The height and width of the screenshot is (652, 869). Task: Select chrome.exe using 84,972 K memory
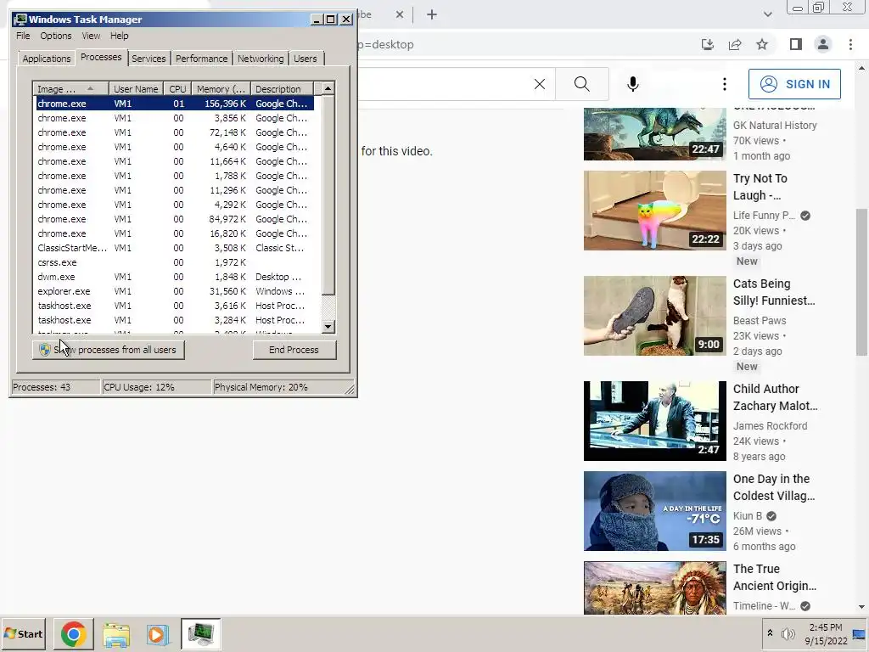coord(176,219)
